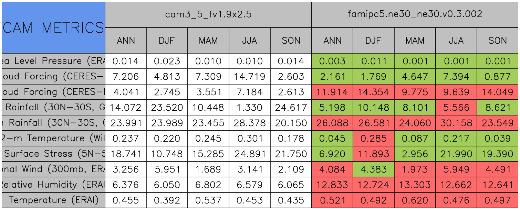Click the red cell showing 13.303
520x210 pixels.
pos(415,185)
